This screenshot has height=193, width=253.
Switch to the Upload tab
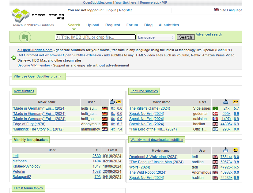click(93, 25)
